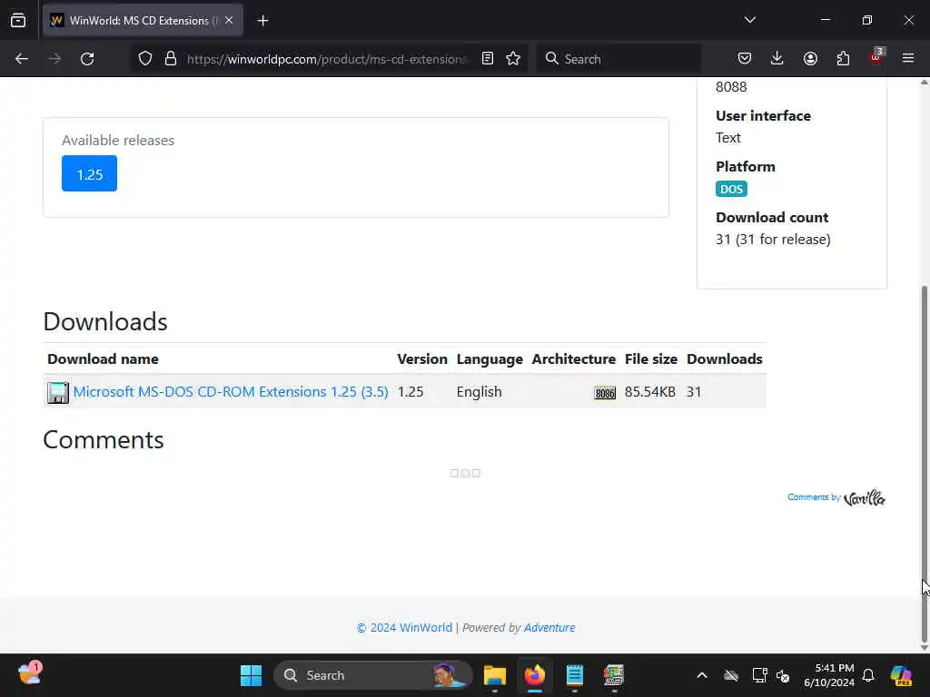Viewport: 930px width, 697px height.
Task: Click the display/network tray icon
Action: tap(760, 675)
